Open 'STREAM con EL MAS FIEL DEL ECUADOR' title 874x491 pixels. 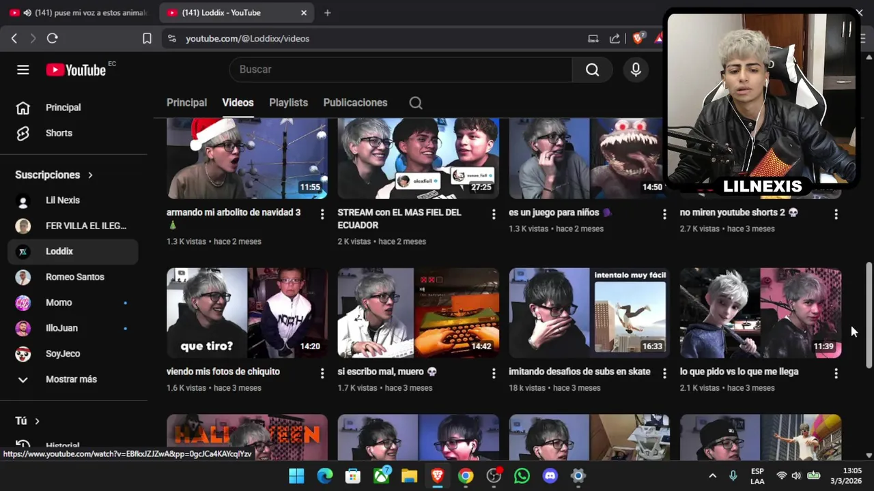coord(399,219)
